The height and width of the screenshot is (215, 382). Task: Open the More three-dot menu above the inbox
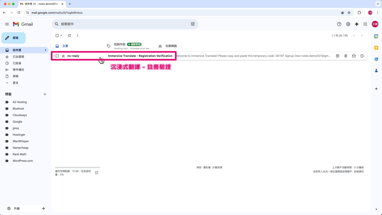(77, 36)
